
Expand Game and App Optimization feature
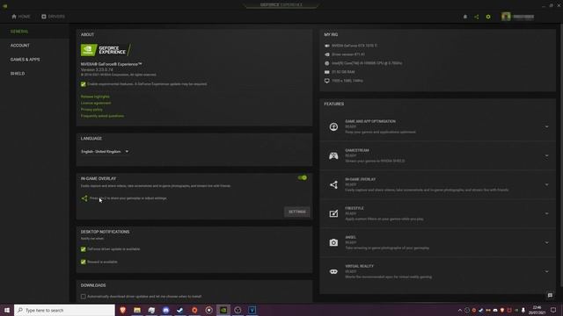click(x=546, y=126)
